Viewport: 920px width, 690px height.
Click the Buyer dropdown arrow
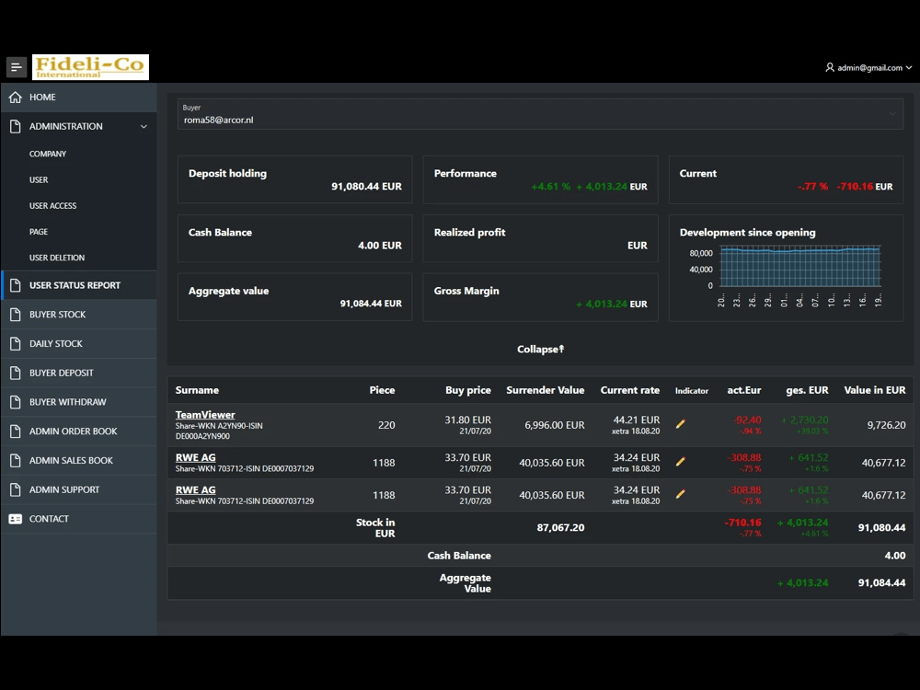(x=891, y=114)
